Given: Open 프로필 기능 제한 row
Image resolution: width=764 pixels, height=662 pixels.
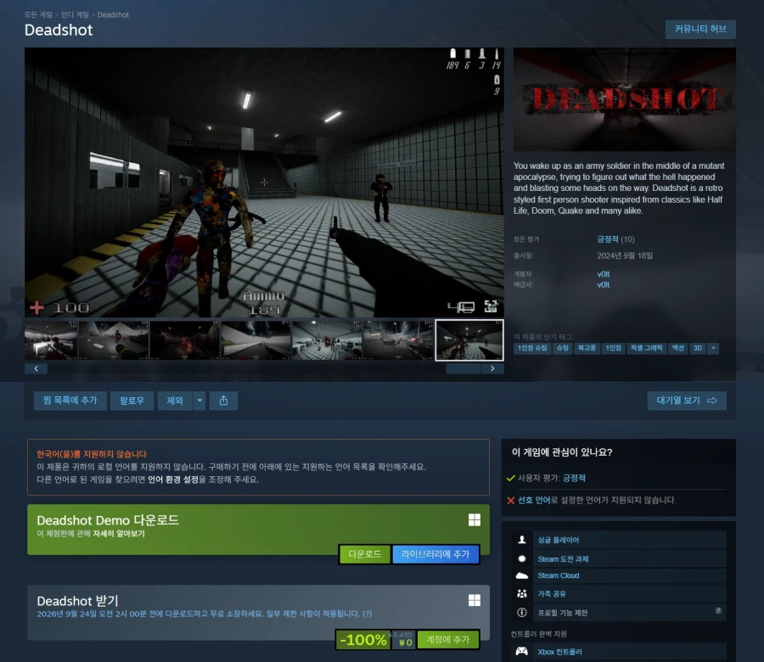Looking at the screenshot, I should (629, 612).
